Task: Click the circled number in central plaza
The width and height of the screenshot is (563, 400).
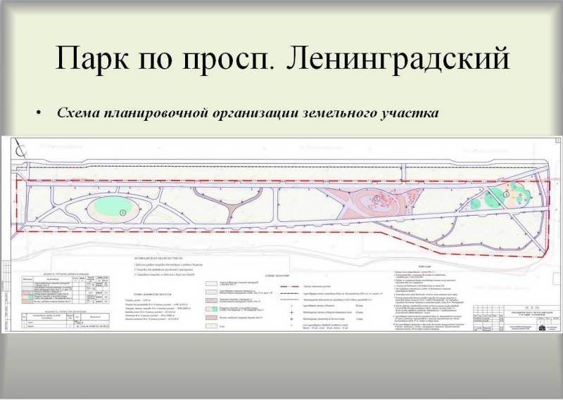Action: click(x=378, y=200)
